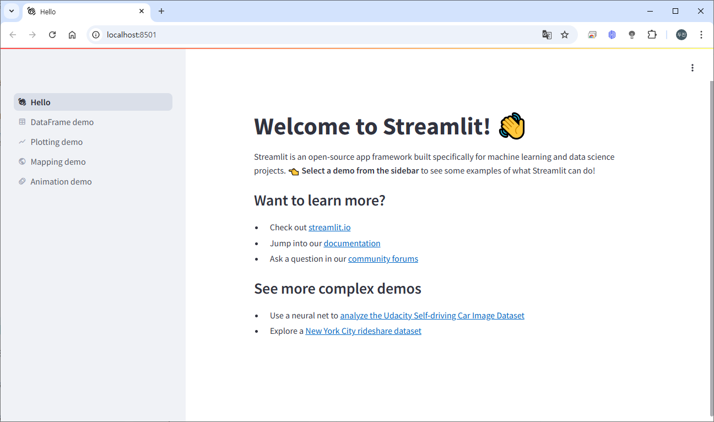Viewport: 714px width, 422px height.
Task: Click the lightbulb extension icon in toolbar
Action: coord(632,35)
